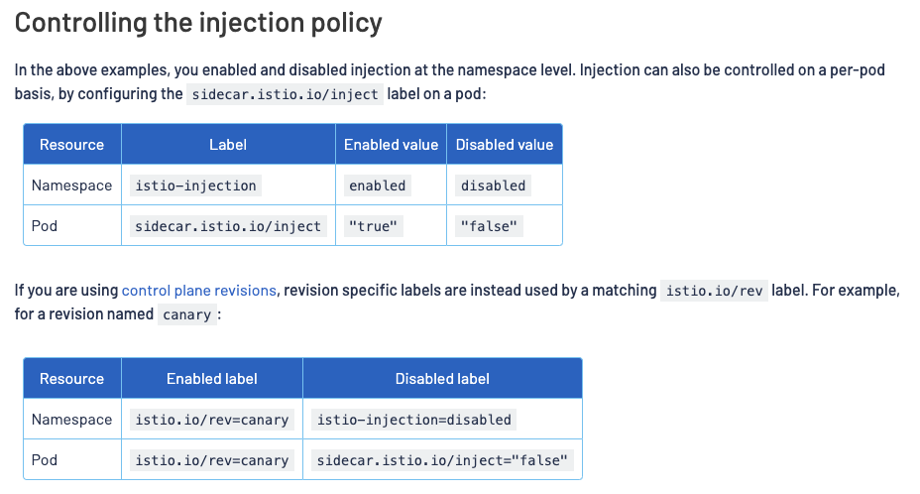The image size is (920, 494).
Task: Select the "false" value for Pod
Action: (x=489, y=226)
